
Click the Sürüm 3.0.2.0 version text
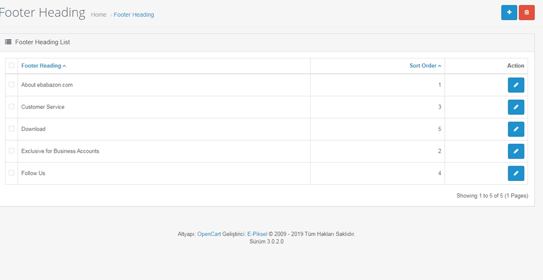266,242
